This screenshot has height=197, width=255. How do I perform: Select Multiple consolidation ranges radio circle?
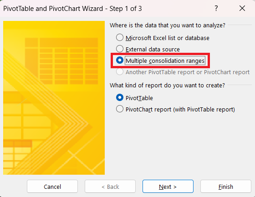(x=120, y=60)
